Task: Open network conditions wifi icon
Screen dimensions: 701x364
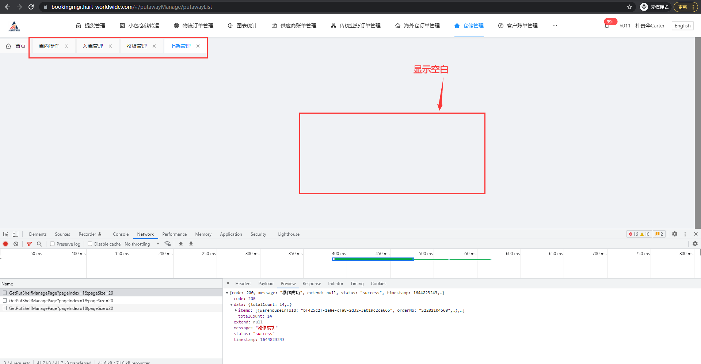Action: (168, 244)
